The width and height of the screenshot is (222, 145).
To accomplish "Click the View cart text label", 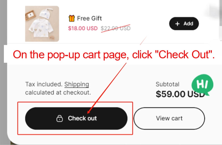I will click(x=169, y=118).
